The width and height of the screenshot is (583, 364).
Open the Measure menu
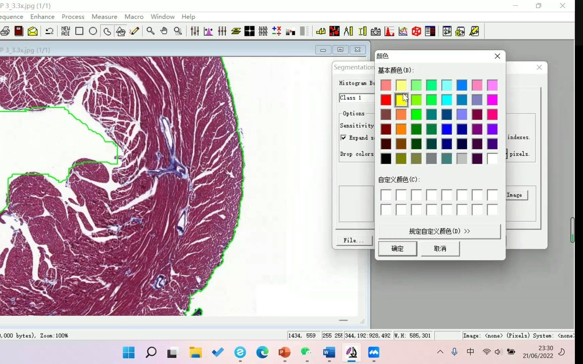[x=104, y=17]
